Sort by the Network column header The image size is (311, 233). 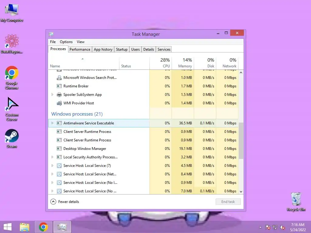pos(227,63)
